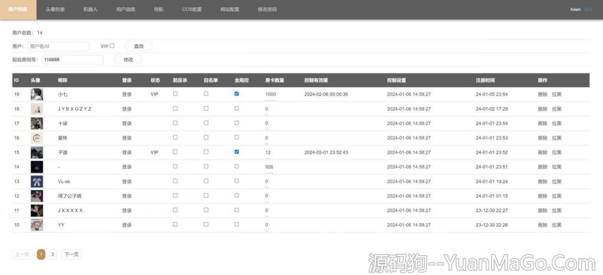Go to pagination page 2

(52, 254)
